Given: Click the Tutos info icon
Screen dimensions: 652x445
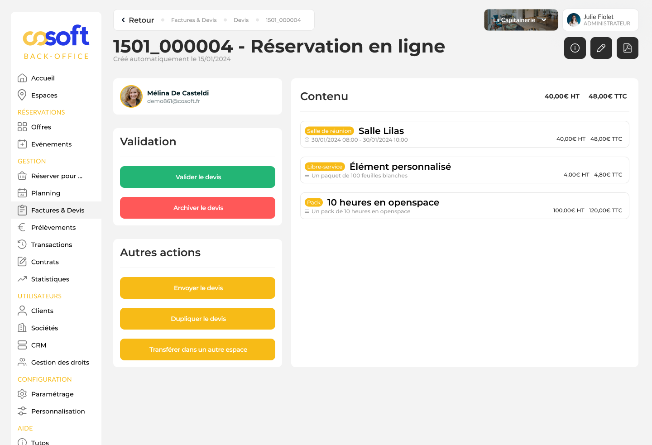Looking at the screenshot, I should [x=22, y=442].
